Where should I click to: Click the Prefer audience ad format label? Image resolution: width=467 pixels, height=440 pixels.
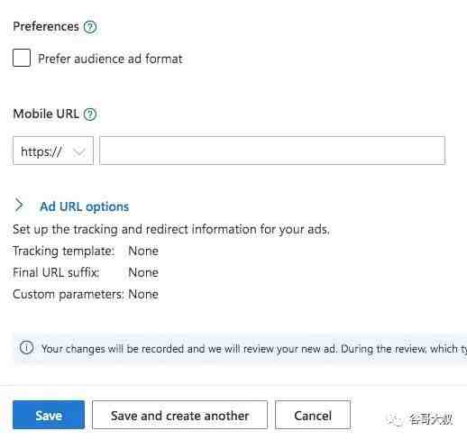pyautogui.click(x=110, y=59)
